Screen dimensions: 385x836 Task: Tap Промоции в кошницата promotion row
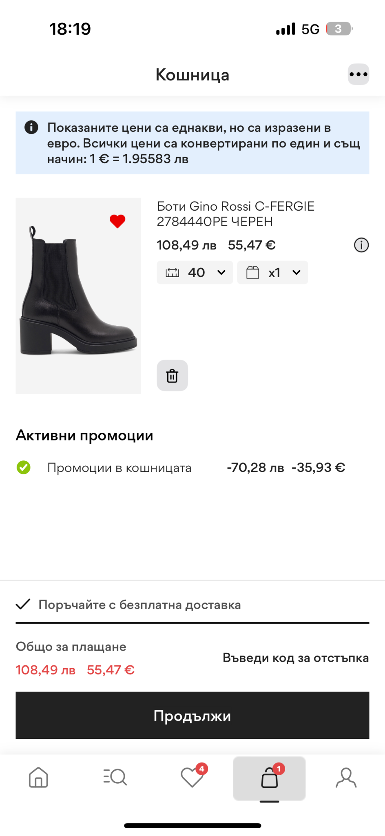[119, 468]
